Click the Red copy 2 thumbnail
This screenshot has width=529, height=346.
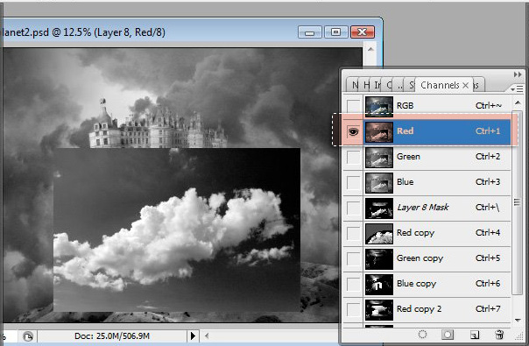coord(379,310)
